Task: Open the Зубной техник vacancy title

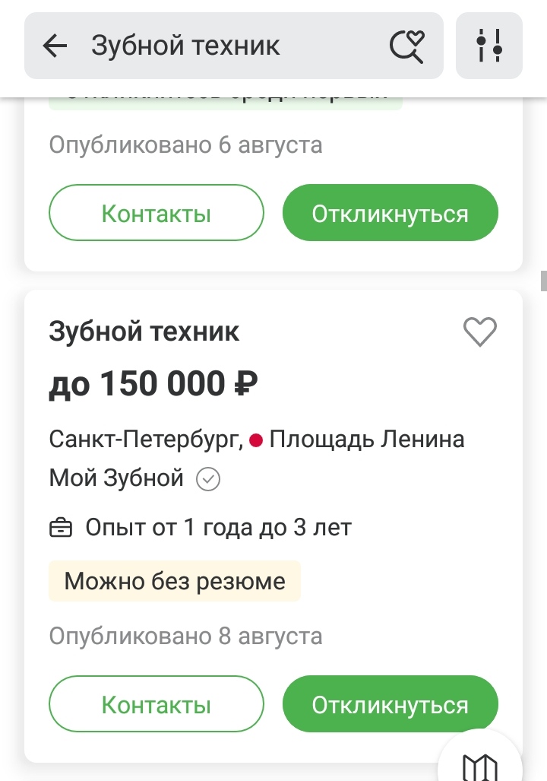Action: point(144,332)
